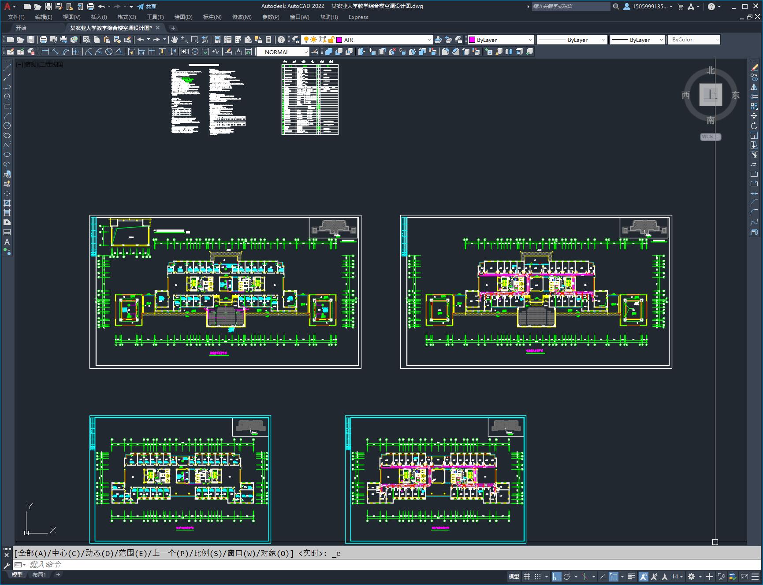Select the Mirror tool in modify toolbar
Viewport: 763px width, 585px height.
(x=754, y=87)
